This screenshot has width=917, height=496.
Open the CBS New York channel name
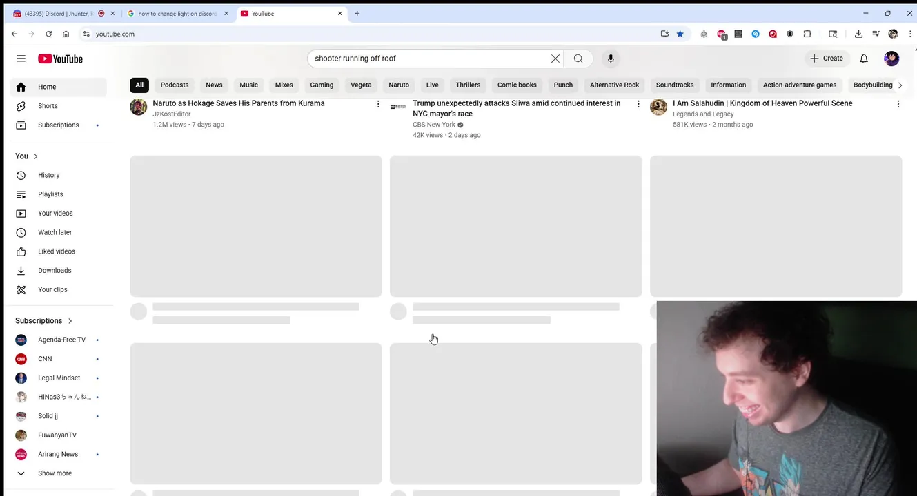click(434, 125)
